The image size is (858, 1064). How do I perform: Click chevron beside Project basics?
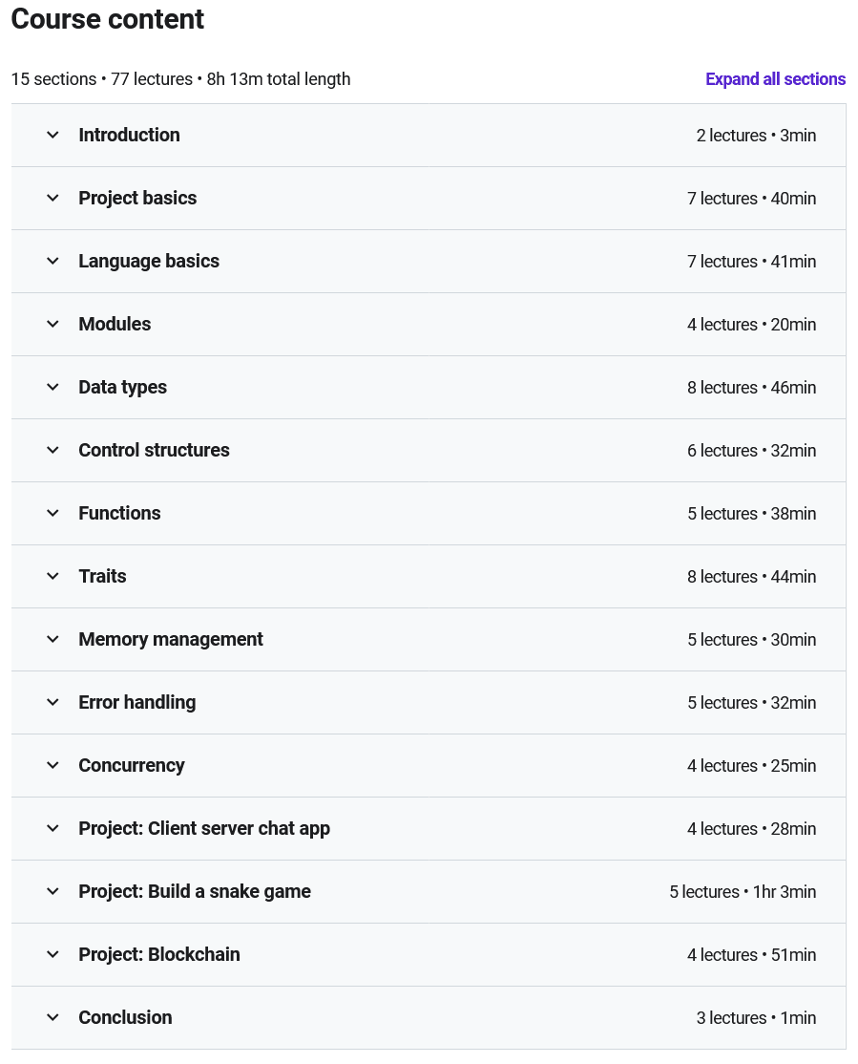tap(52, 199)
